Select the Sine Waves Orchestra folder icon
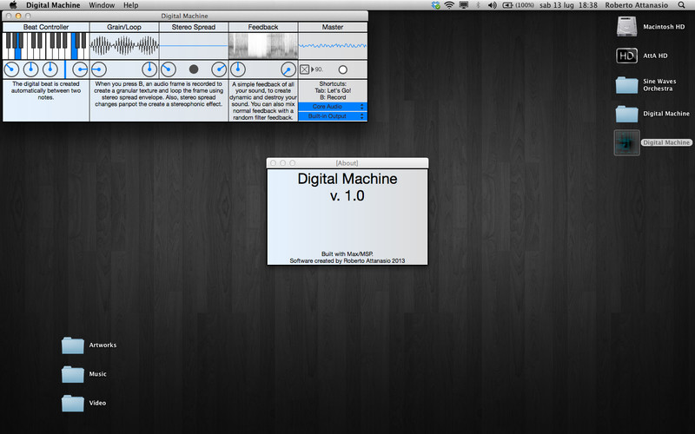 pos(626,84)
